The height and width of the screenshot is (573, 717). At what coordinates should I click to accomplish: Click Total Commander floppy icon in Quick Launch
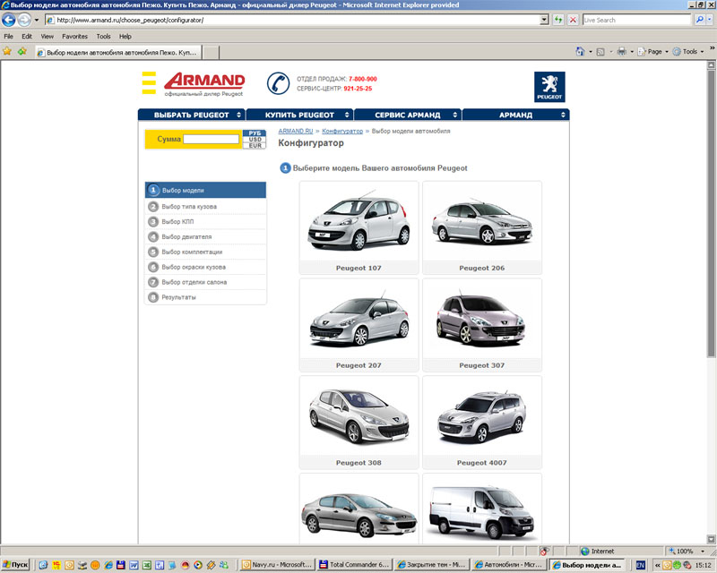point(121,565)
